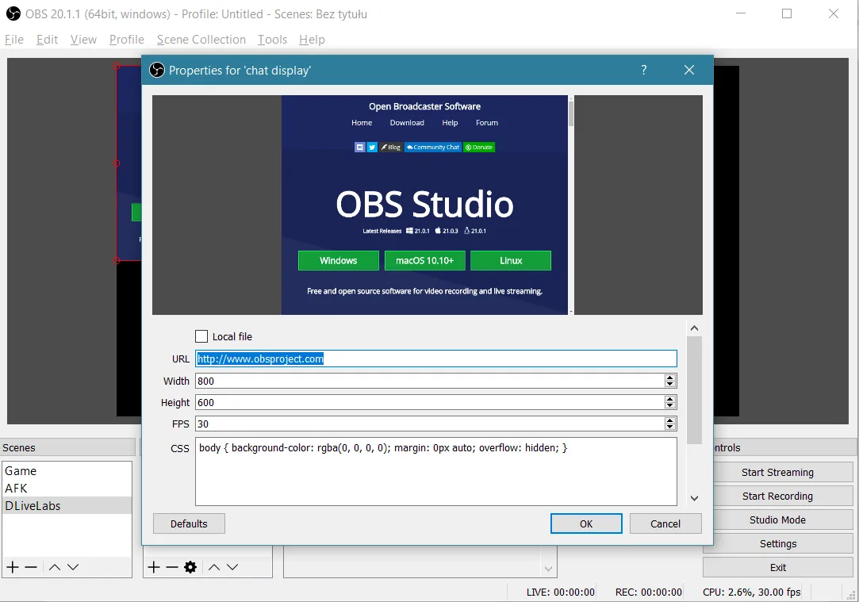Click Linux download button in preview
This screenshot has width=859, height=602.
[511, 261]
